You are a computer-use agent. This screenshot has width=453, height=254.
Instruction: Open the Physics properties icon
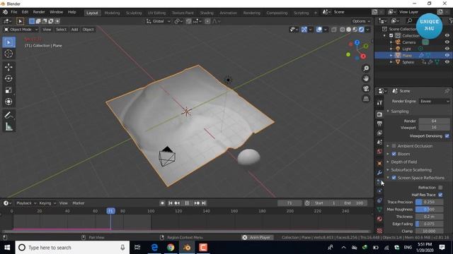click(379, 191)
